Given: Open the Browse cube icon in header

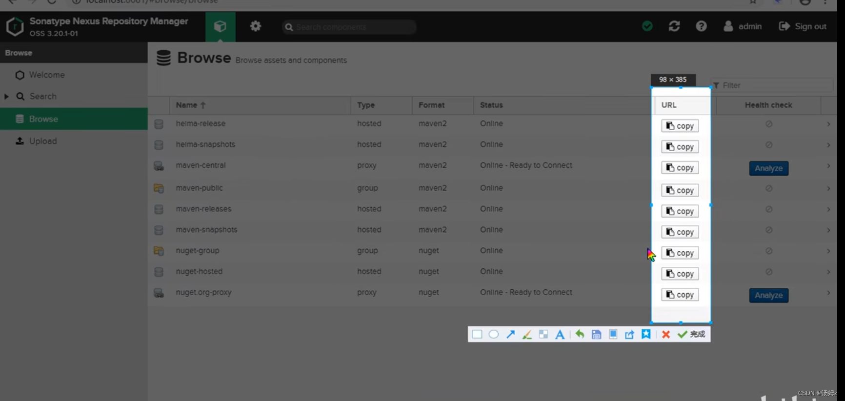Looking at the screenshot, I should [x=220, y=26].
